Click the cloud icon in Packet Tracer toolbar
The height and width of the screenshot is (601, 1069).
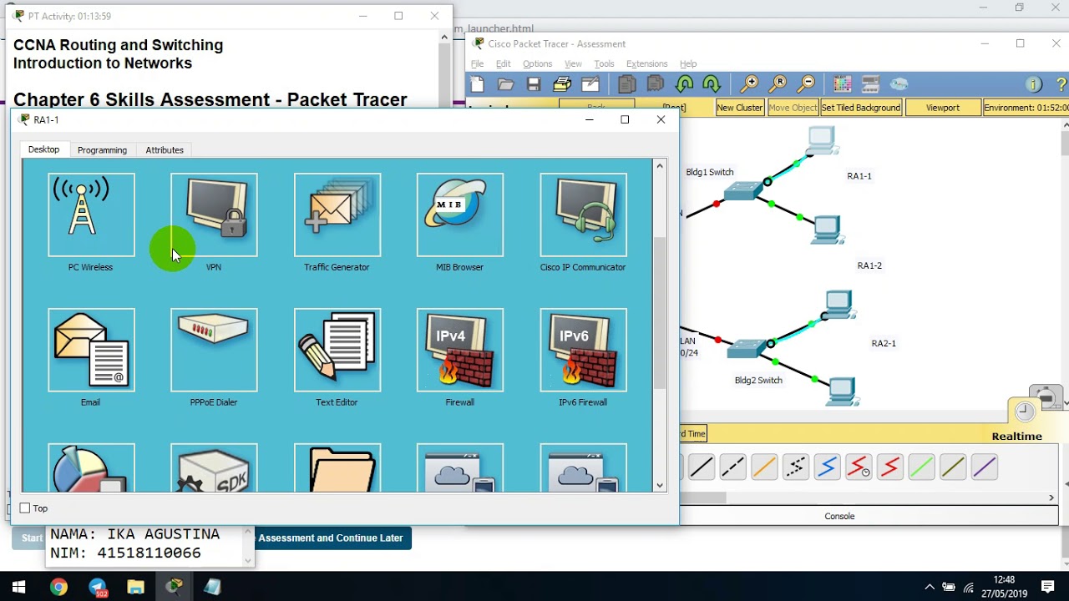(899, 84)
